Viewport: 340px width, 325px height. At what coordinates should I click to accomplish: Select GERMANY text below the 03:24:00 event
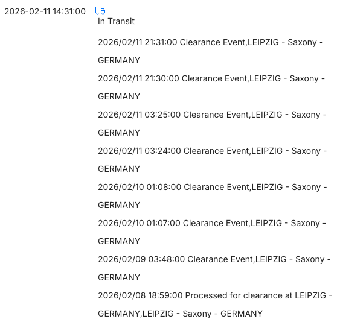pos(119,169)
